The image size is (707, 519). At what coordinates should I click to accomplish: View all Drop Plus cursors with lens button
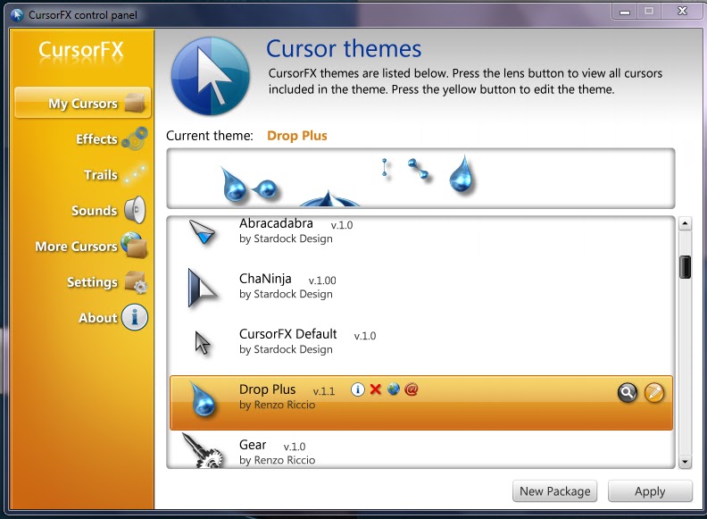pos(628,393)
